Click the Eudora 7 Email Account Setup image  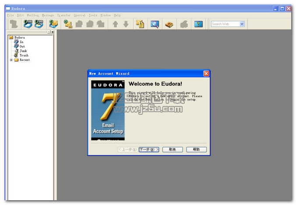108,110
